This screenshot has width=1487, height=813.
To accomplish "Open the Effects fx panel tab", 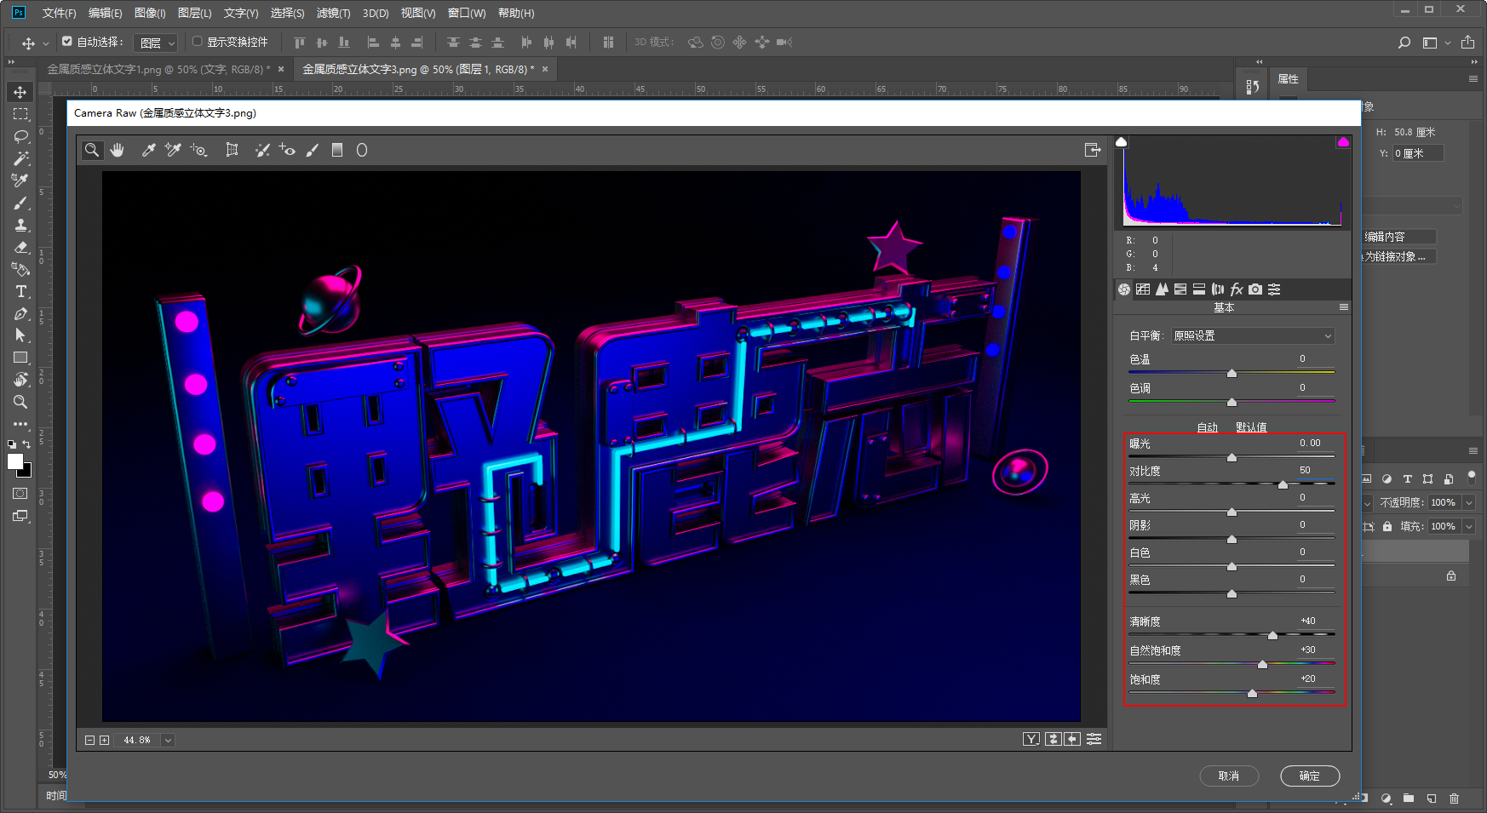I will click(x=1237, y=289).
